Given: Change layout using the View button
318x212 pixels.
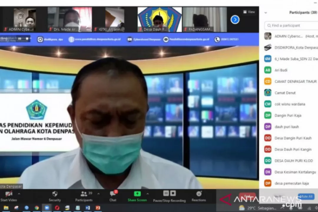Looking at the screenshot, I should [249, 12].
